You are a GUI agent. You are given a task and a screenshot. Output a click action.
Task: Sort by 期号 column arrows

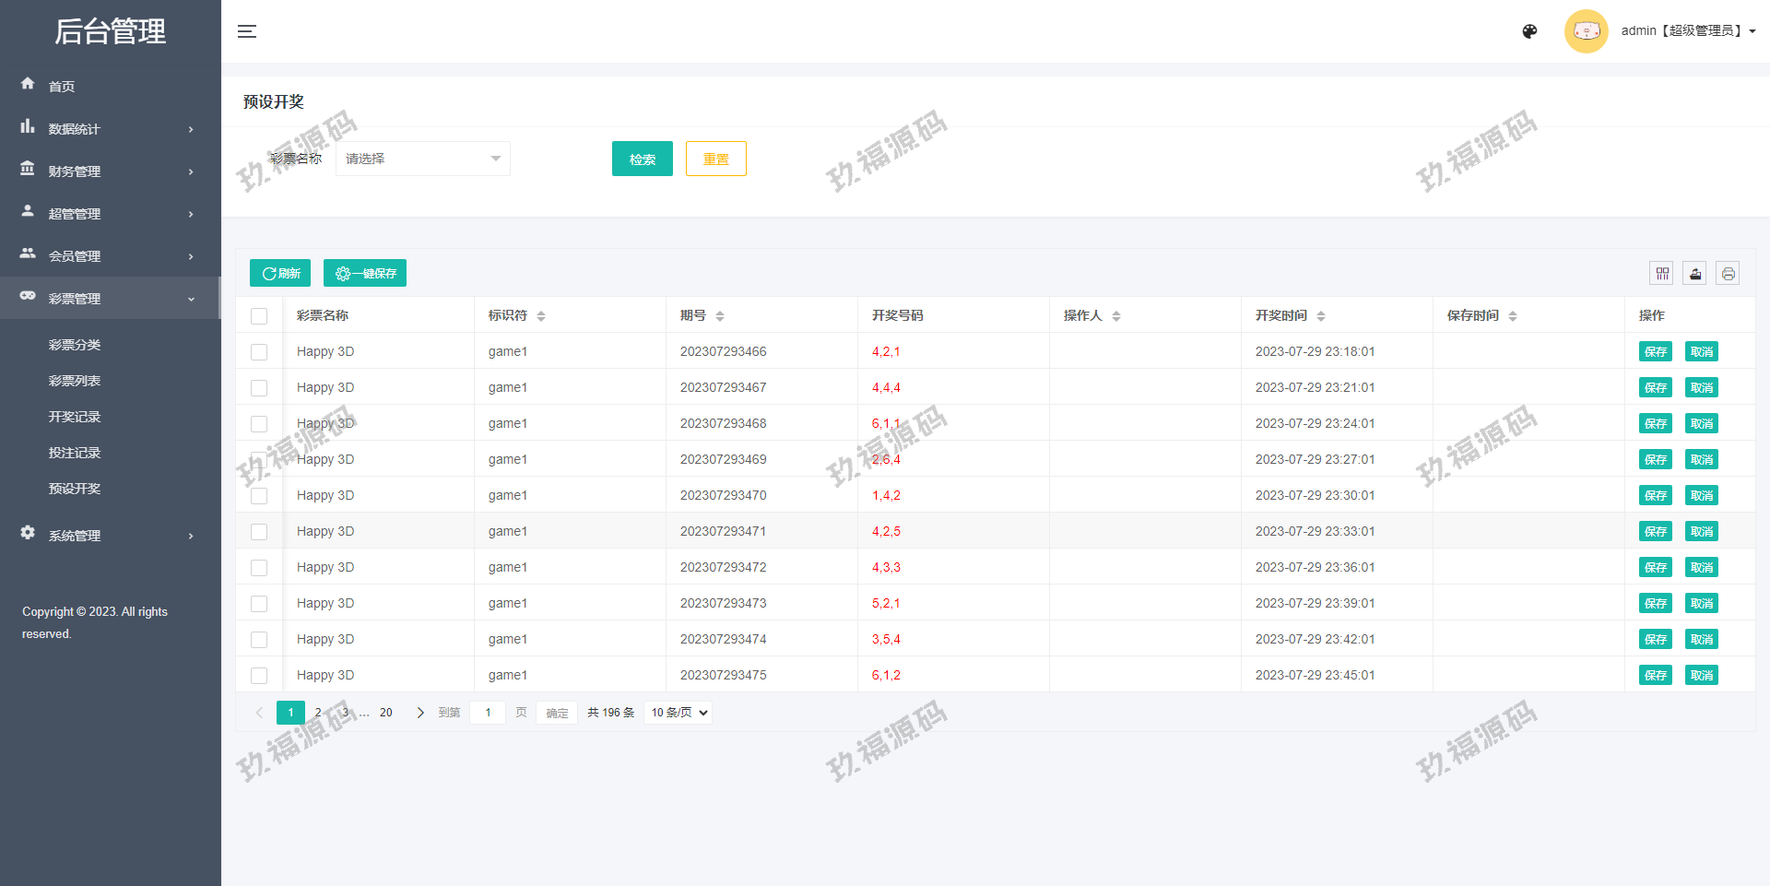720,316
